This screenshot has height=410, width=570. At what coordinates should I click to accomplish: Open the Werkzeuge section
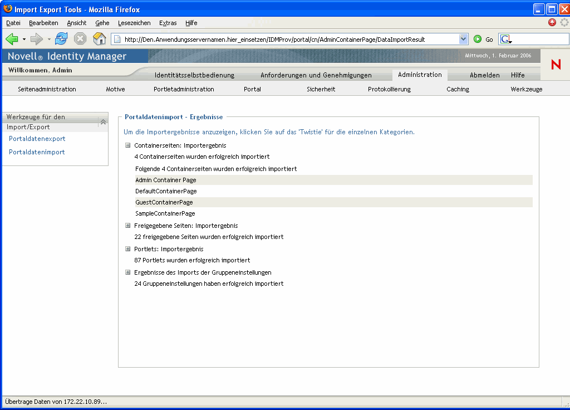click(526, 89)
